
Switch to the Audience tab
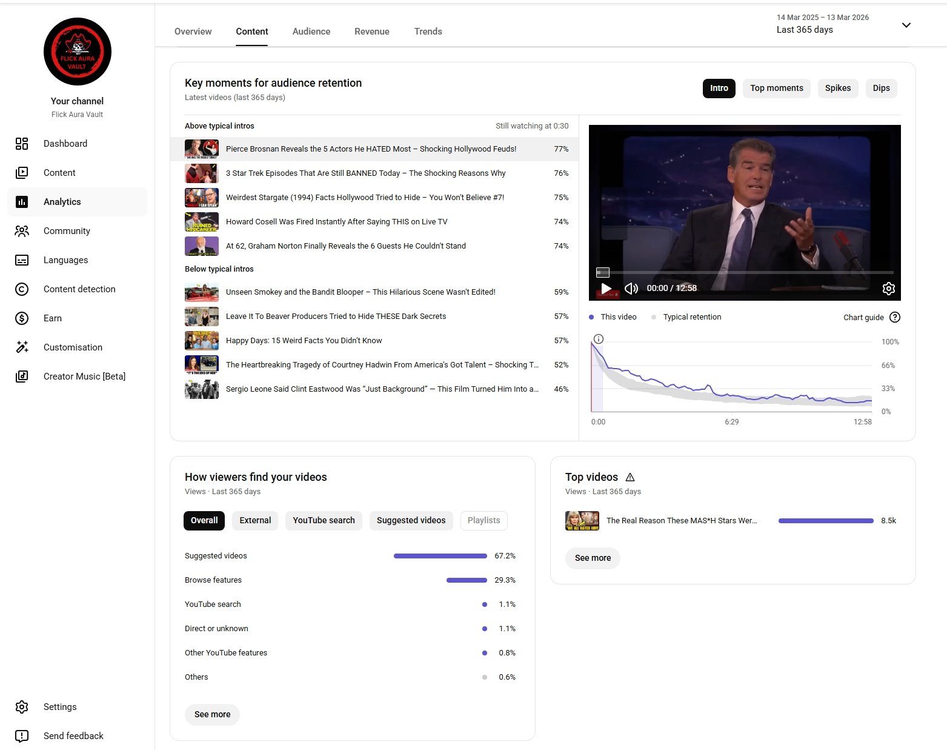click(x=311, y=32)
